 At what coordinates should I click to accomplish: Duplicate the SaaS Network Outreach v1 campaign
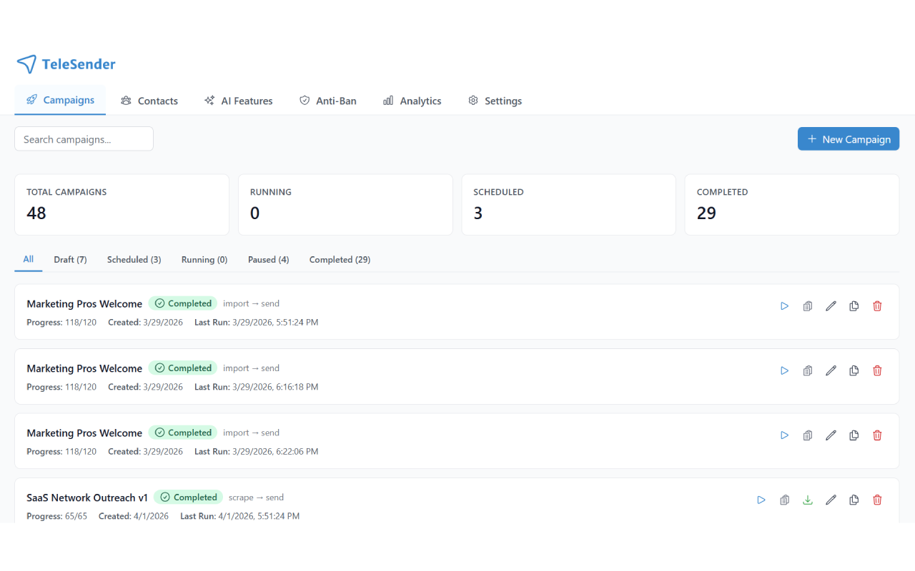pos(854,500)
